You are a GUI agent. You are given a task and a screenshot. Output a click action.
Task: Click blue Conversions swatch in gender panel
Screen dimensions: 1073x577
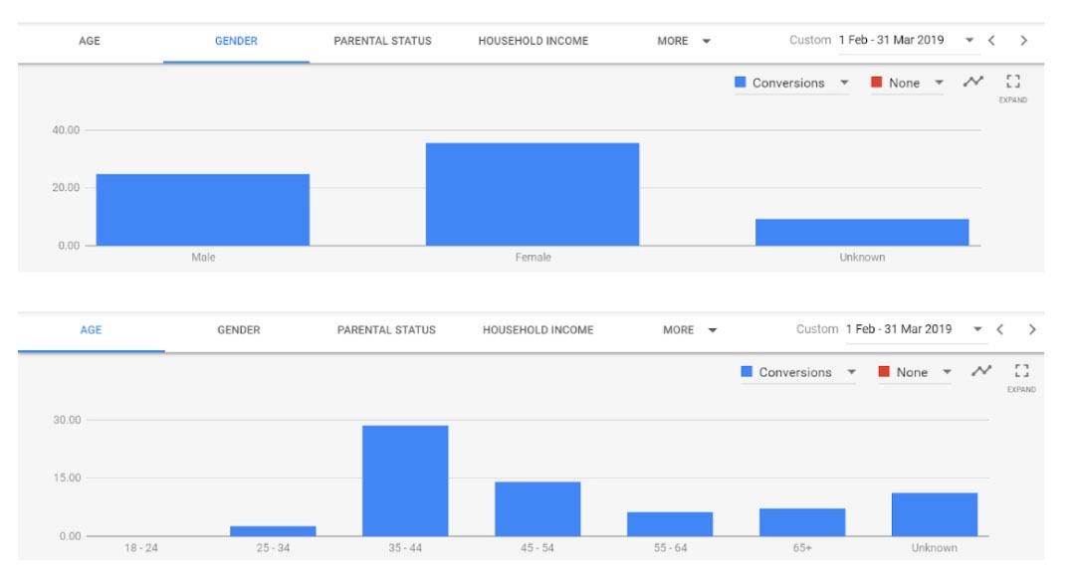[740, 82]
